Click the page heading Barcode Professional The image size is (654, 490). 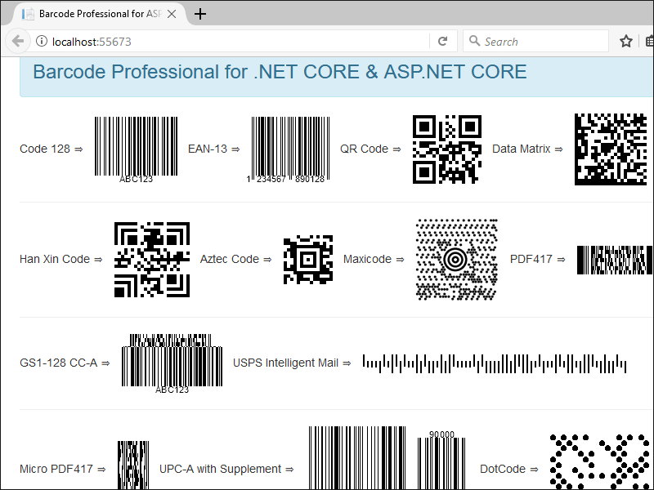coord(280,72)
